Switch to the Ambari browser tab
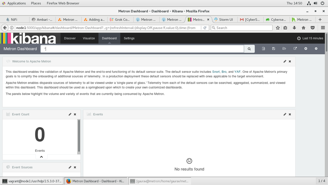328x185 pixels. tap(42, 19)
